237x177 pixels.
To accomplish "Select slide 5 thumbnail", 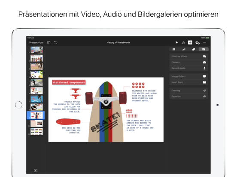I will tap(36, 83).
